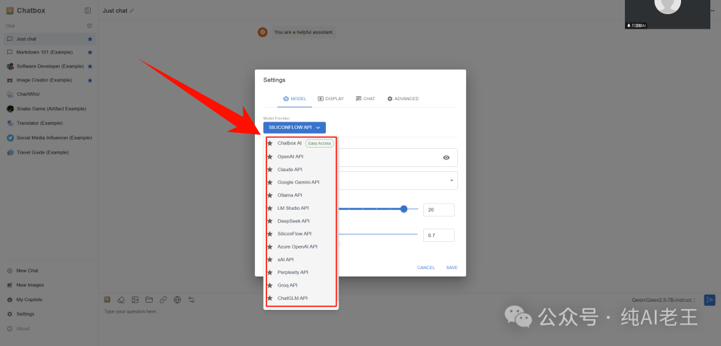The image size is (721, 346).
Task: Unstar the Markdown 101 (Example) conversation
Action: point(90,53)
